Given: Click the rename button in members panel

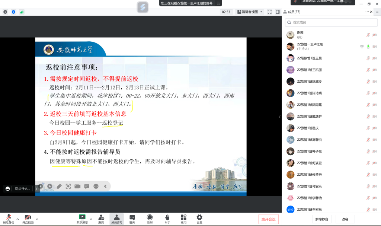Looking at the screenshot, I should coord(345,219).
